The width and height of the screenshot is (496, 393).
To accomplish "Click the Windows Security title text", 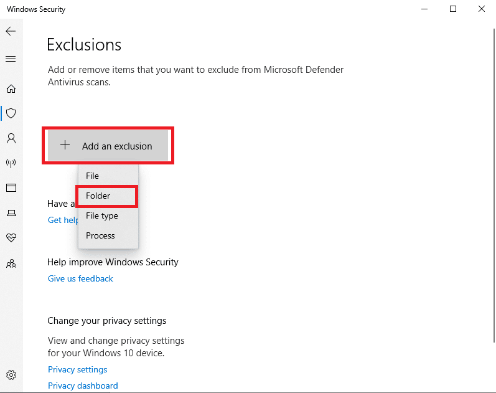I will (36, 9).
